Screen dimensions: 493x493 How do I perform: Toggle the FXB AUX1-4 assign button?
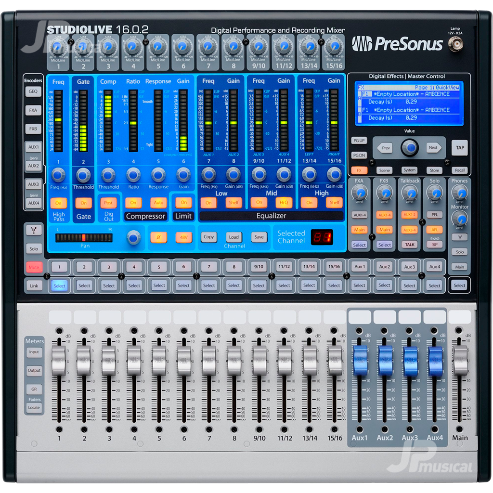pos(384,215)
